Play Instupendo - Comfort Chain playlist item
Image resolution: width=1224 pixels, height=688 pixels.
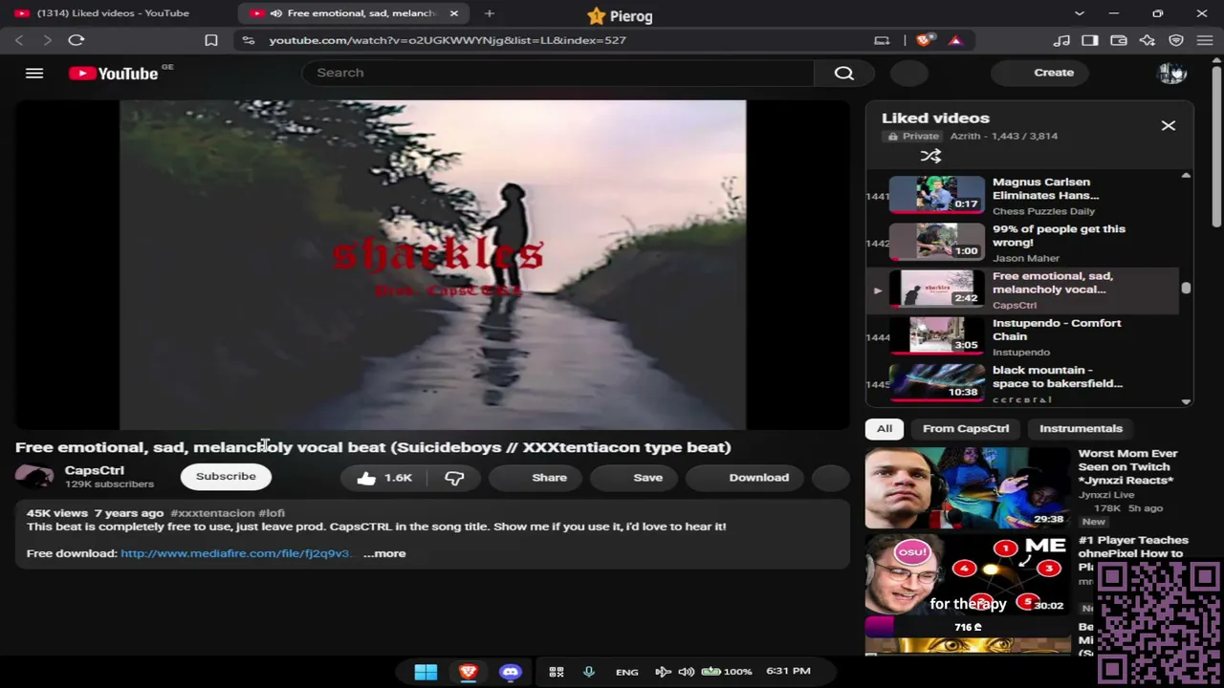pos(1023,337)
